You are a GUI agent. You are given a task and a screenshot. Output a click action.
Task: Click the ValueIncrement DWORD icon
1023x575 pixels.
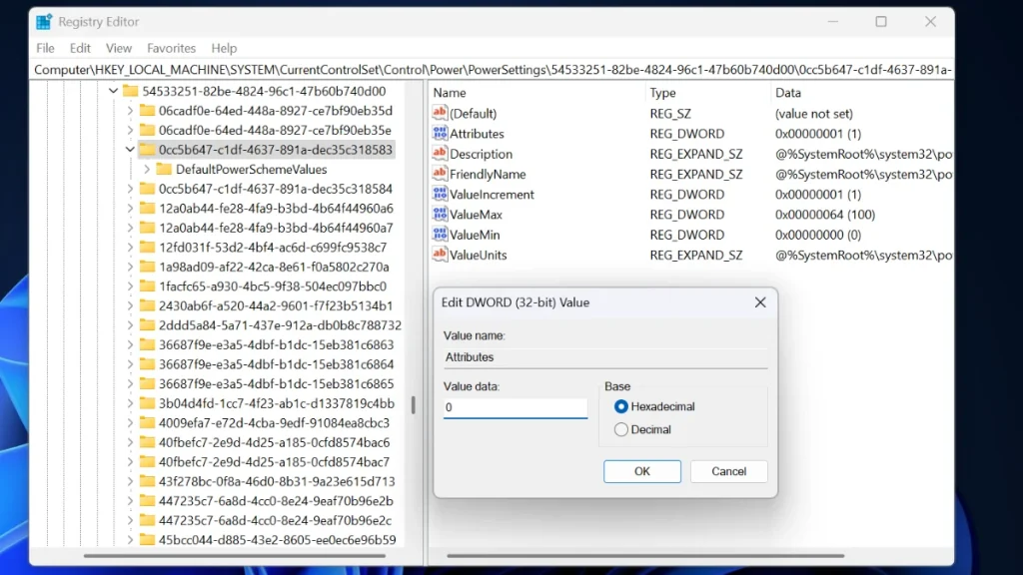[x=440, y=194]
